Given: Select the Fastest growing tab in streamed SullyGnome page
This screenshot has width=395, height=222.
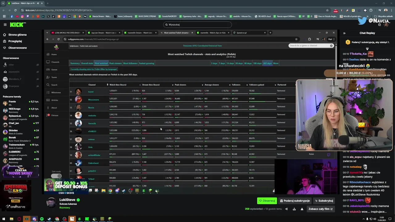Looking at the screenshot, I should [146, 63].
